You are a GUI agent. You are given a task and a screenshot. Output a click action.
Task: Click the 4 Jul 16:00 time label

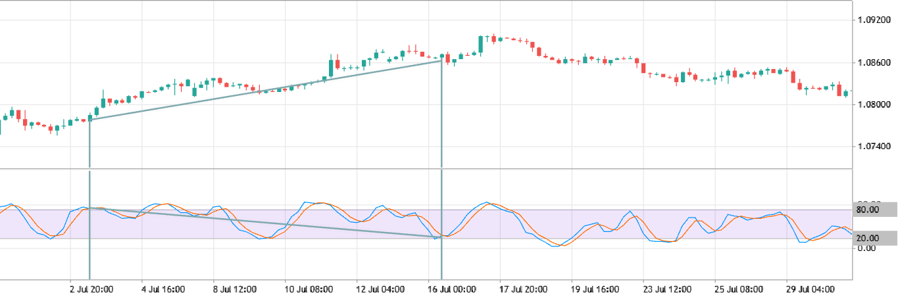[163, 289]
